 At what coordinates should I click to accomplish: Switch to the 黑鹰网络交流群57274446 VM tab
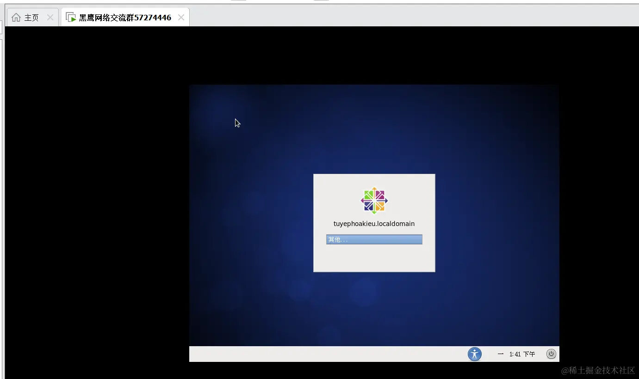click(x=125, y=18)
